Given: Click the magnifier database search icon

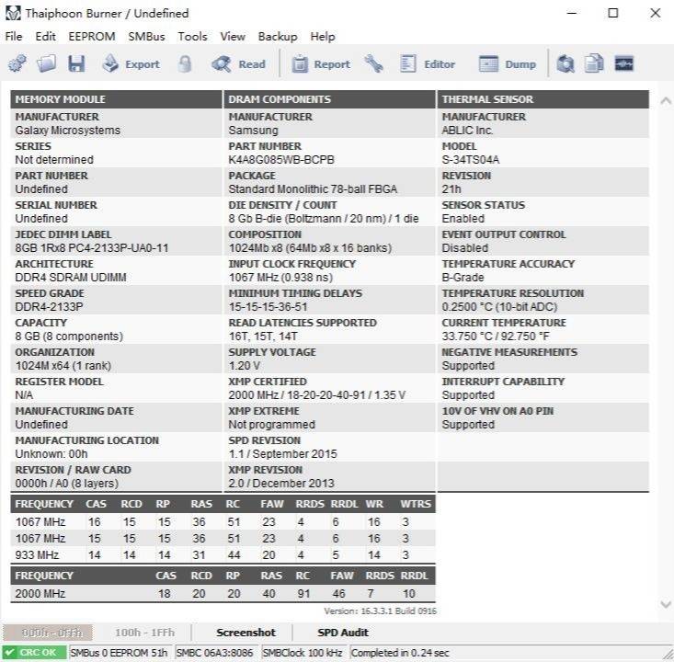Looking at the screenshot, I should pos(565,63).
